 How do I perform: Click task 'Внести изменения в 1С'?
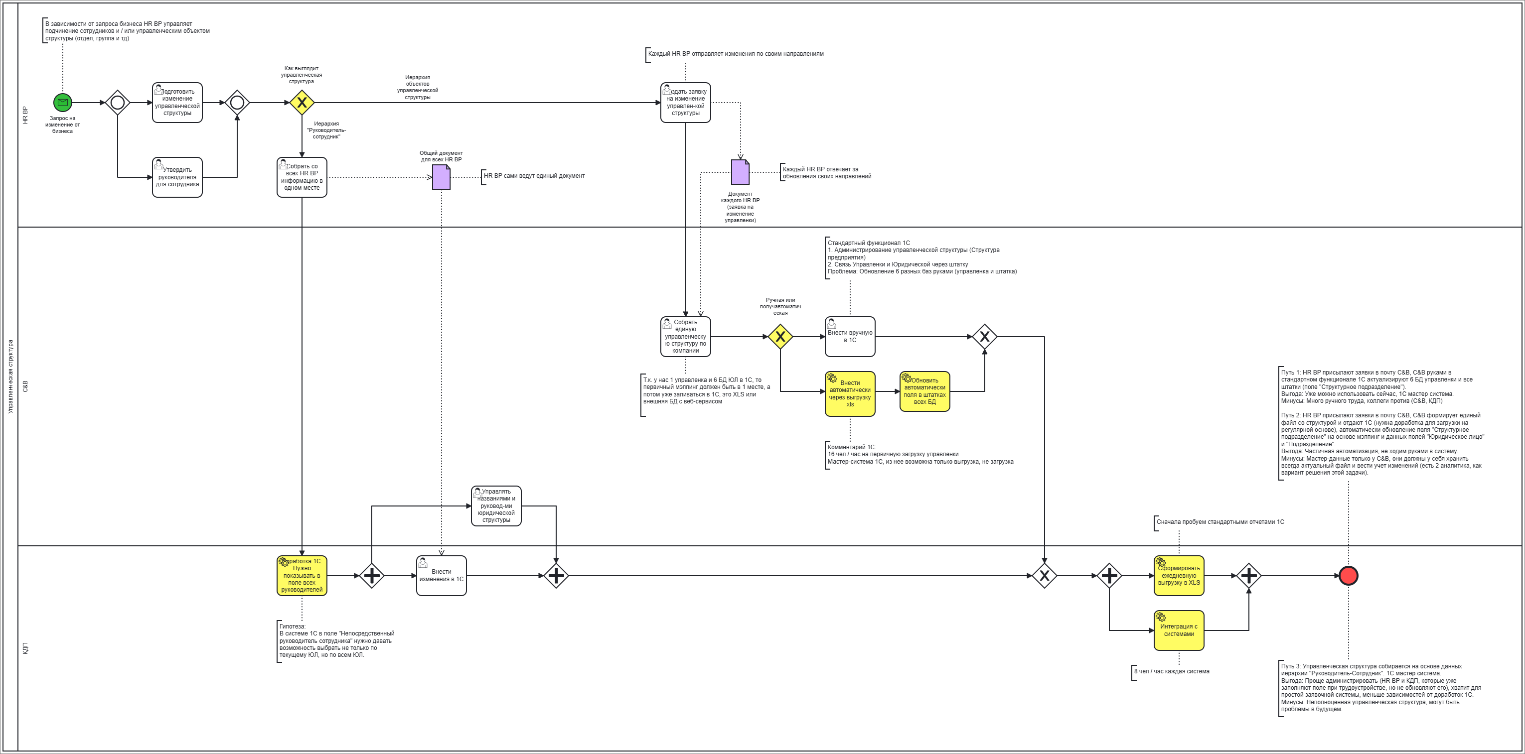coord(441,575)
